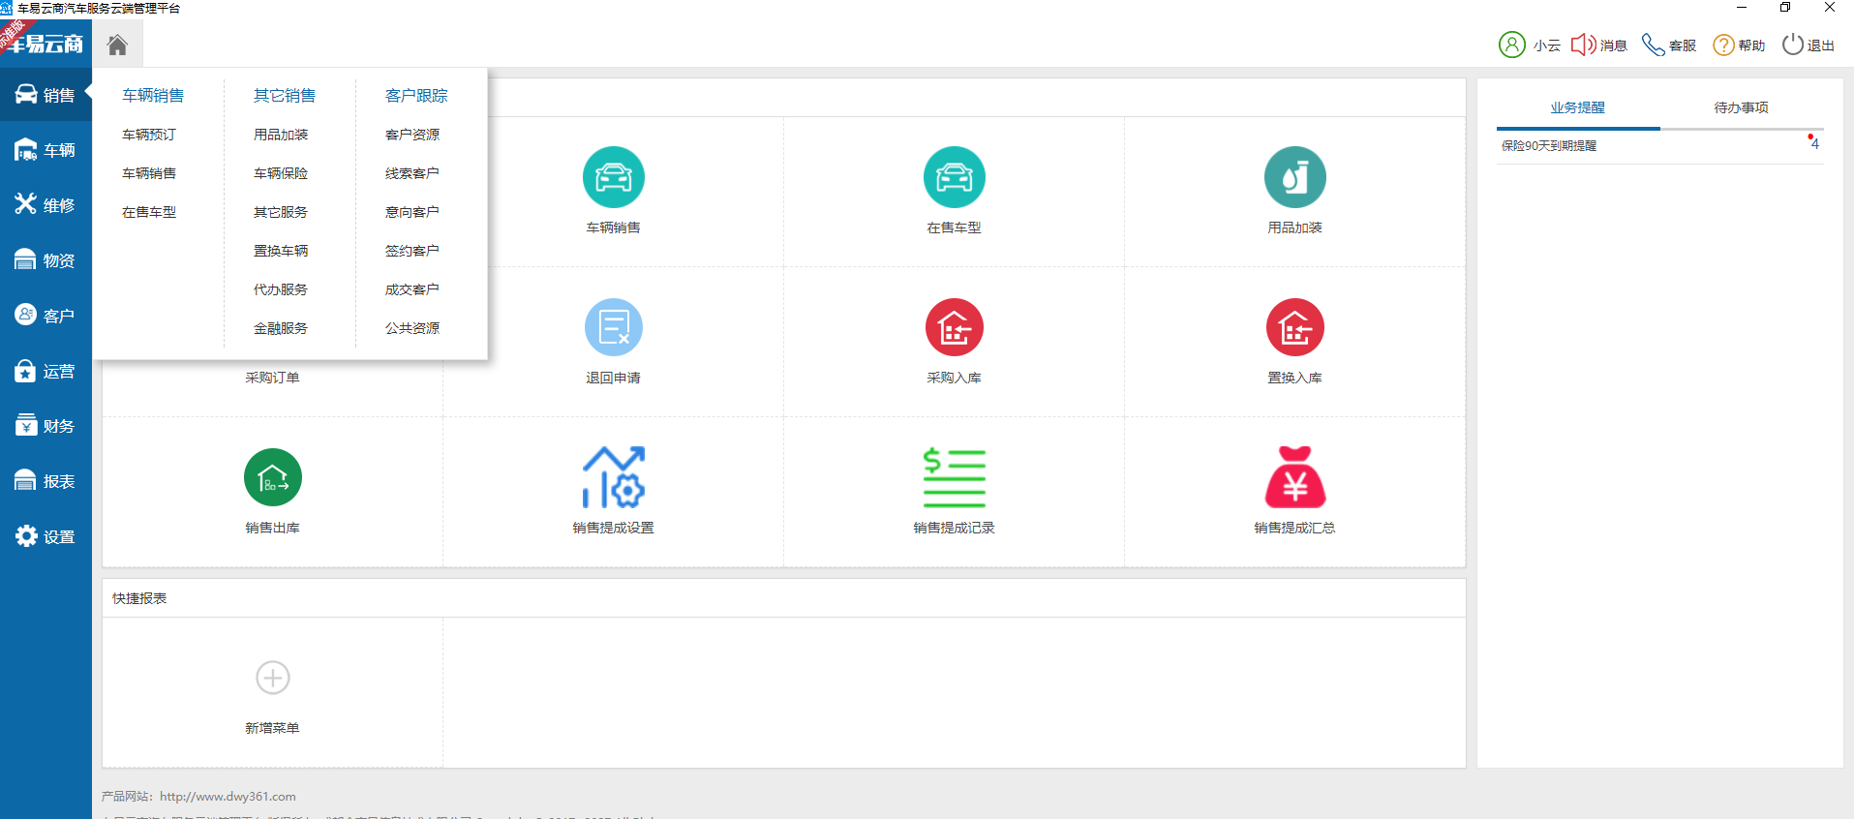Click the 车易云商 logo
1854x819 pixels.
46,44
